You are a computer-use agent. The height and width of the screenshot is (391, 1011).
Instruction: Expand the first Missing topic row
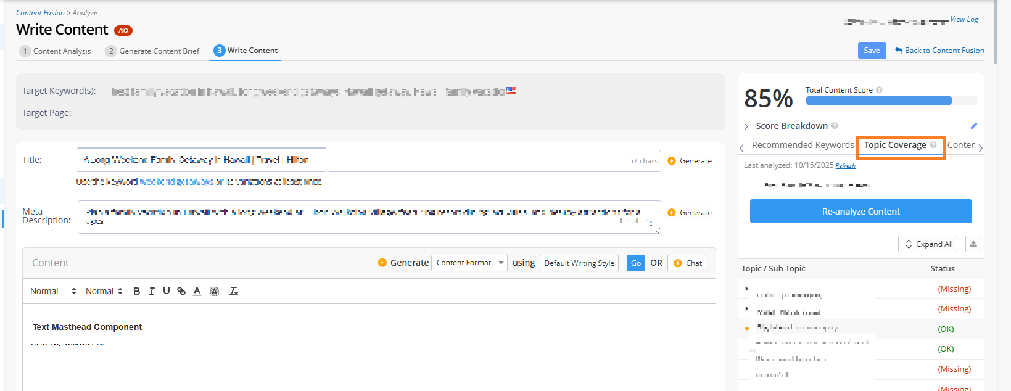coord(746,289)
